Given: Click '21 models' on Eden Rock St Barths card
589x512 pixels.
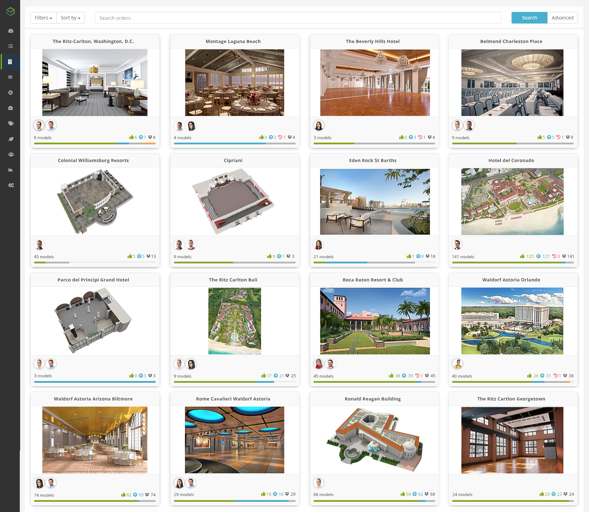Looking at the screenshot, I should click(x=324, y=257).
